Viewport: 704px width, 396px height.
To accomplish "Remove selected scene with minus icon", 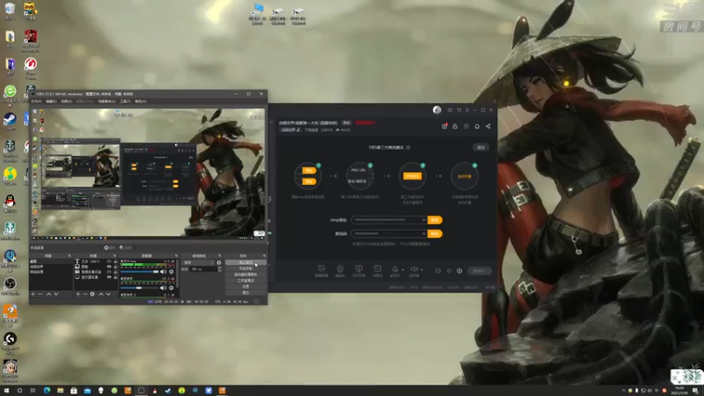I will pyautogui.click(x=40, y=294).
